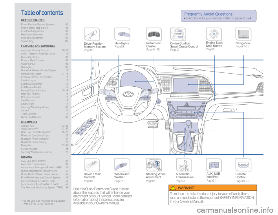
Task: Select 'Fuel Filler Lid' entry
Action: pos(45,64)
